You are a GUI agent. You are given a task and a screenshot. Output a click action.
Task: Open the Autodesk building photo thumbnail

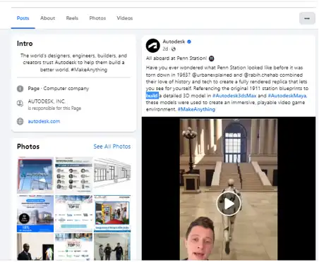pos(35,175)
